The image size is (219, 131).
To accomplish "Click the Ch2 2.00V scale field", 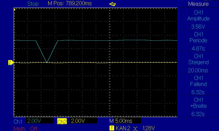I will [x=83, y=121].
